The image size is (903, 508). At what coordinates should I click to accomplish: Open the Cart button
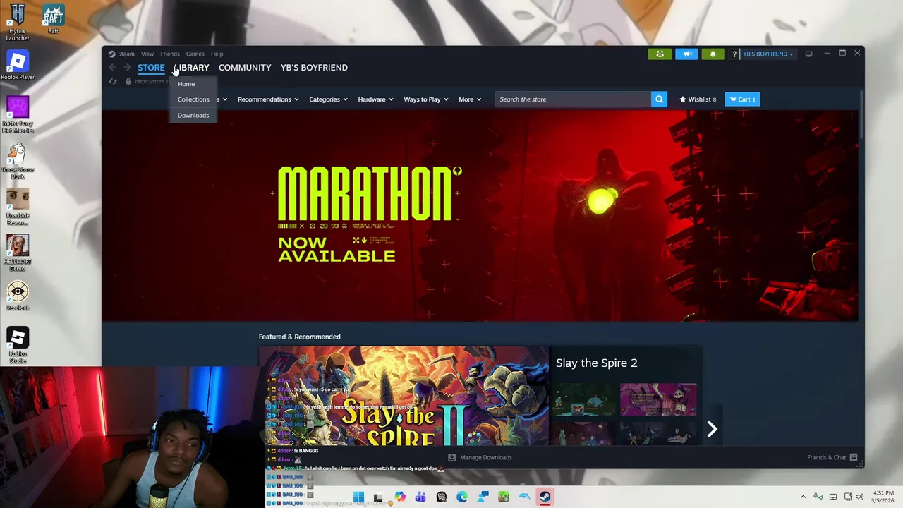pyautogui.click(x=742, y=99)
